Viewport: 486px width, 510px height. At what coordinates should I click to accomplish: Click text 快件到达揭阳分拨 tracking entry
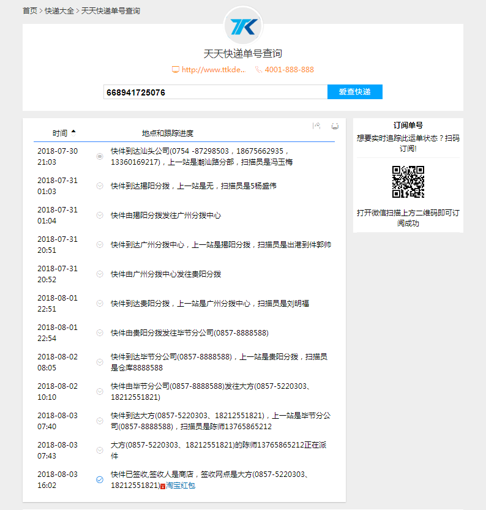pos(193,186)
